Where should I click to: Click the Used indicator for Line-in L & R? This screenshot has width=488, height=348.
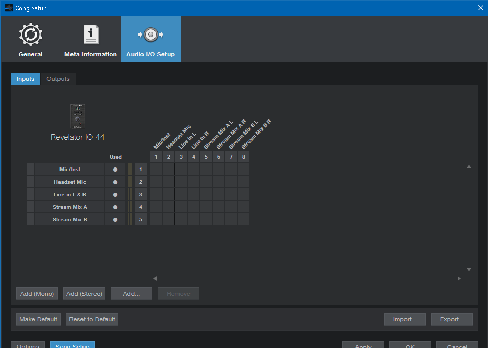click(115, 195)
